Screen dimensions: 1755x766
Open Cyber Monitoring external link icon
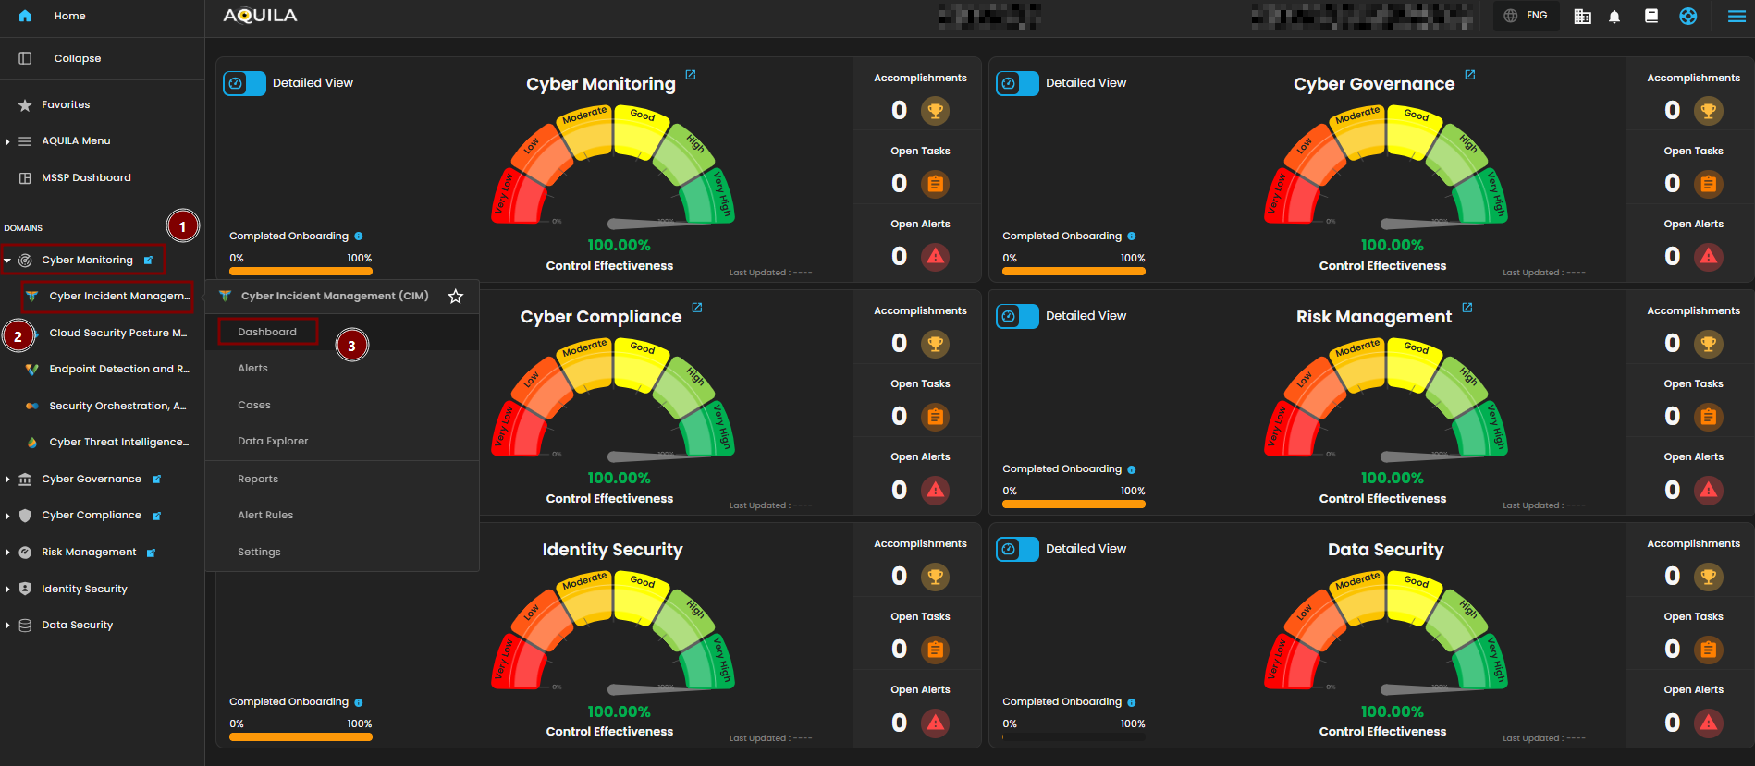[x=691, y=75]
